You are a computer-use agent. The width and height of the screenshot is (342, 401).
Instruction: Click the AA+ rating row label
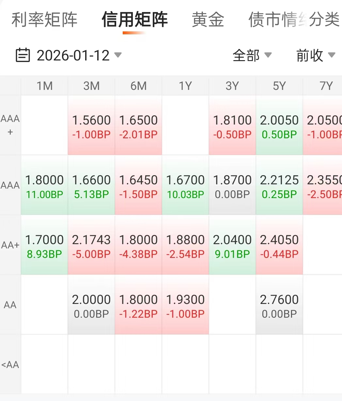tap(10, 245)
